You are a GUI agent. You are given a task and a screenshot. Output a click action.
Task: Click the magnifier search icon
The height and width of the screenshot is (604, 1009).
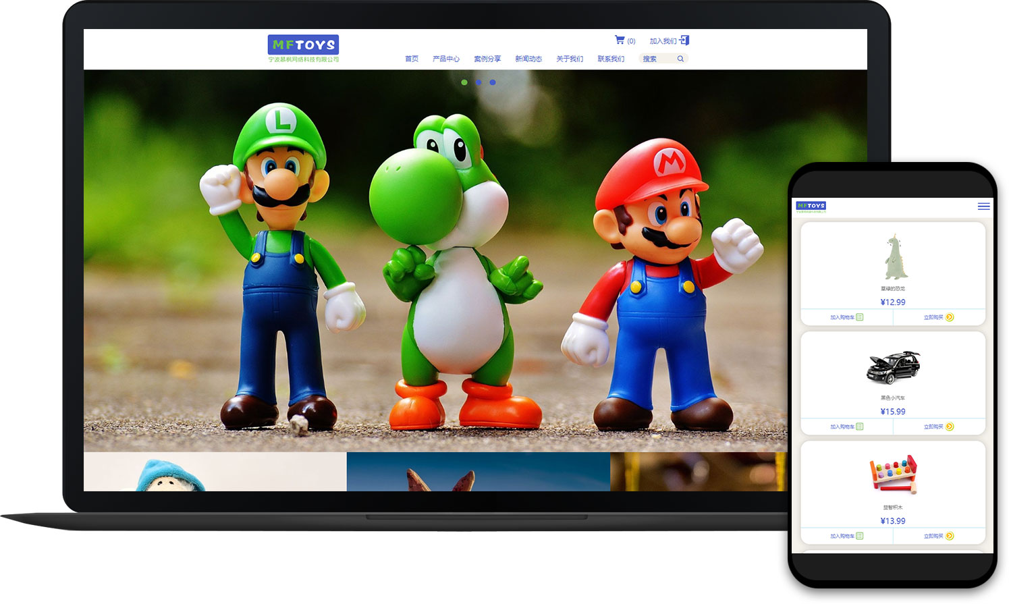coord(680,59)
